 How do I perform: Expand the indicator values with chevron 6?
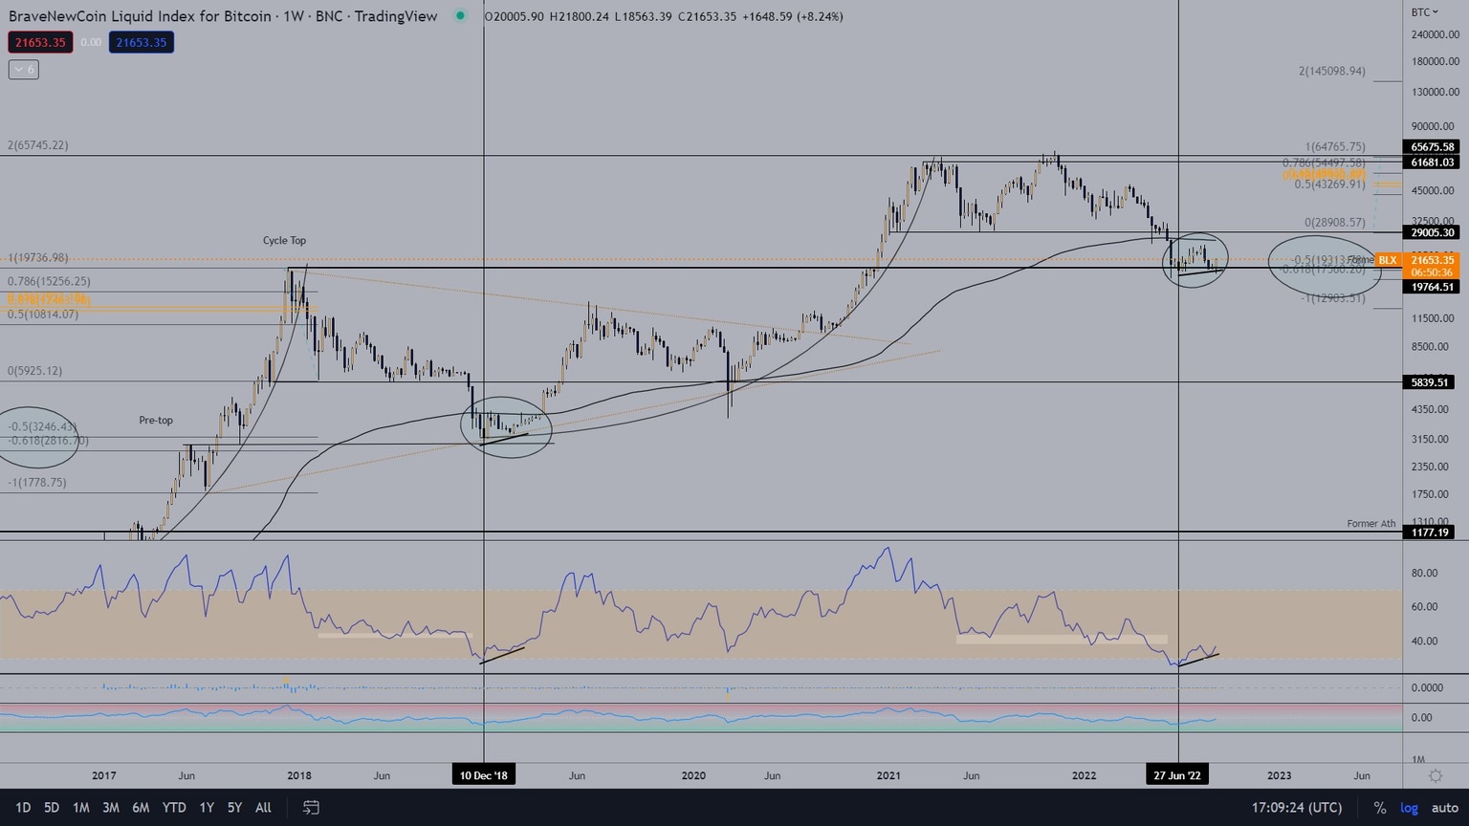pyautogui.click(x=22, y=69)
